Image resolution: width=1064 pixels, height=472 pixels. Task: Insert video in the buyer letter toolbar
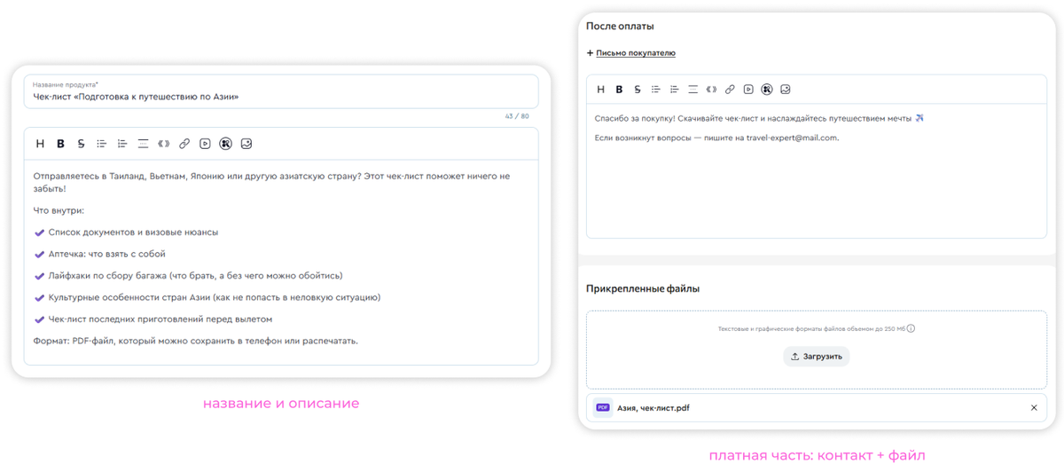pyautogui.click(x=748, y=90)
